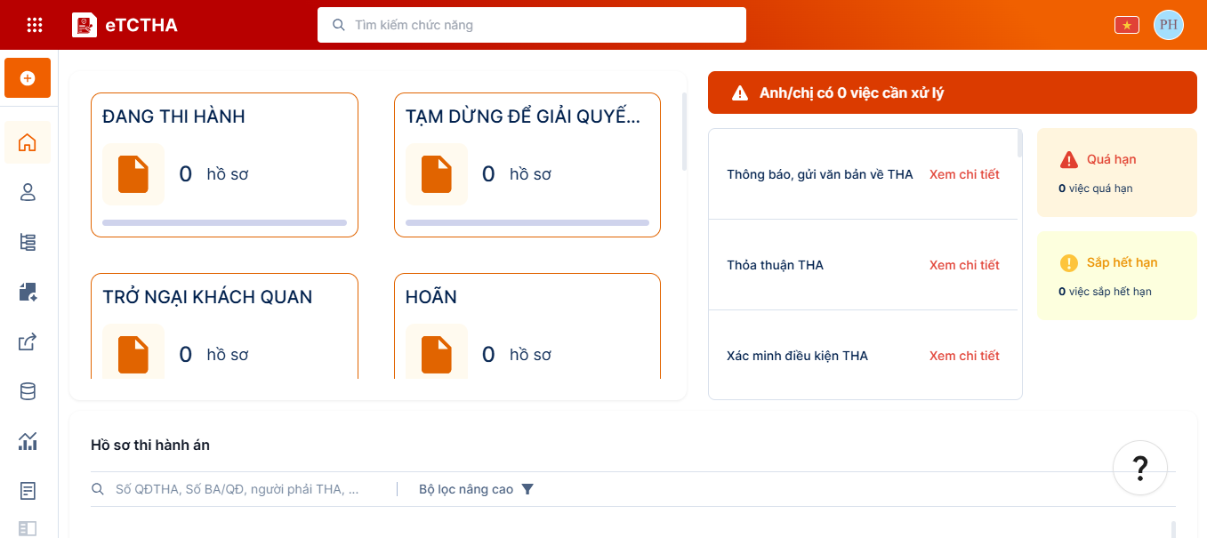1207x538 pixels.
Task: Open Bộ lọc nâng cao filter options
Action: [476, 488]
